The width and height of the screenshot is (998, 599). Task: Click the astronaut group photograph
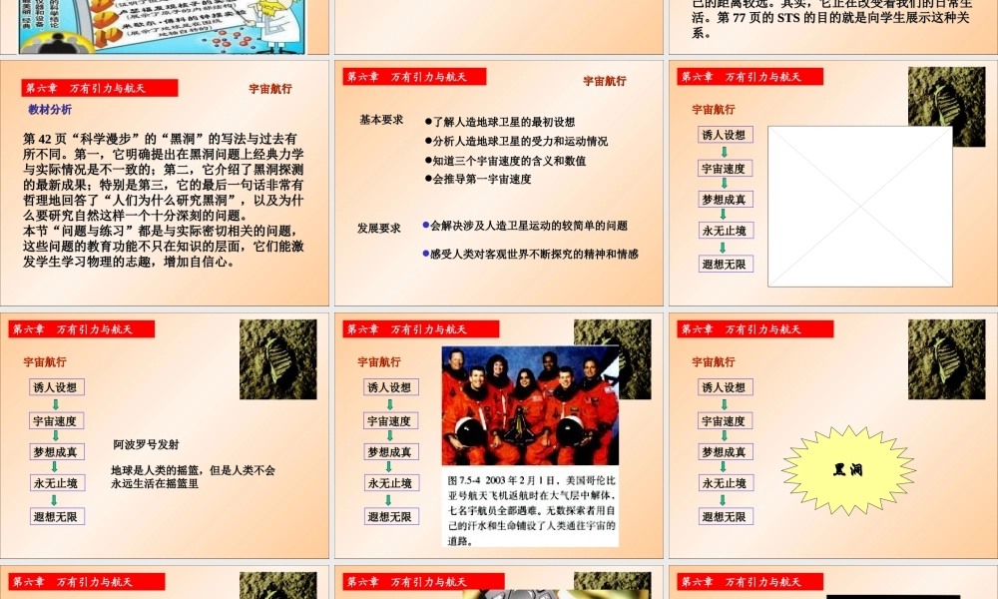530,405
